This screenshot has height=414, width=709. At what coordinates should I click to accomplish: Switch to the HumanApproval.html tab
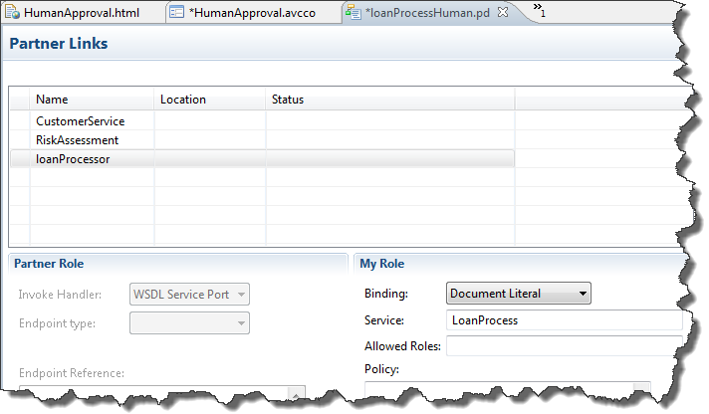80,14
